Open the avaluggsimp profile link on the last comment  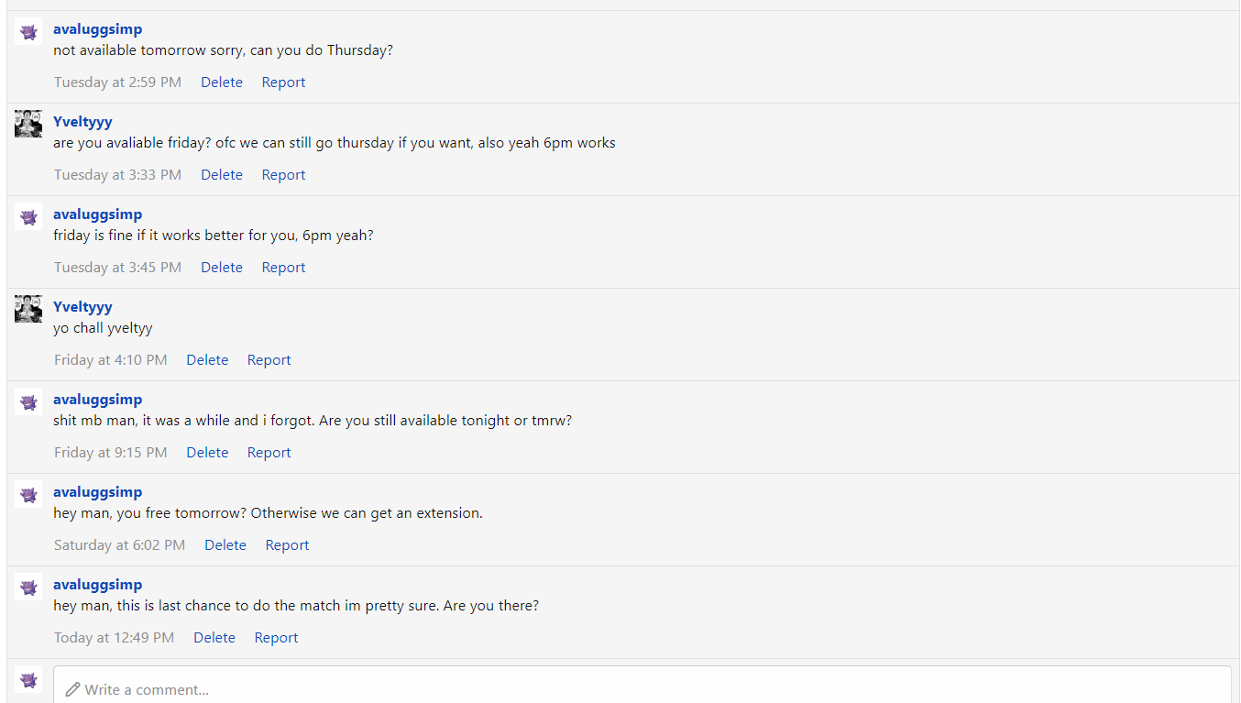tap(97, 585)
